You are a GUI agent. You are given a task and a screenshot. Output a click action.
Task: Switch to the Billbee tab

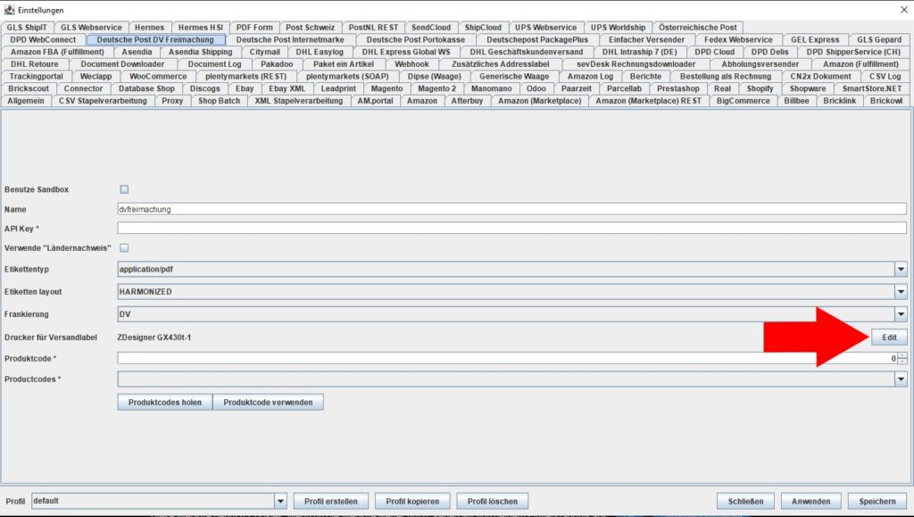[x=796, y=101]
